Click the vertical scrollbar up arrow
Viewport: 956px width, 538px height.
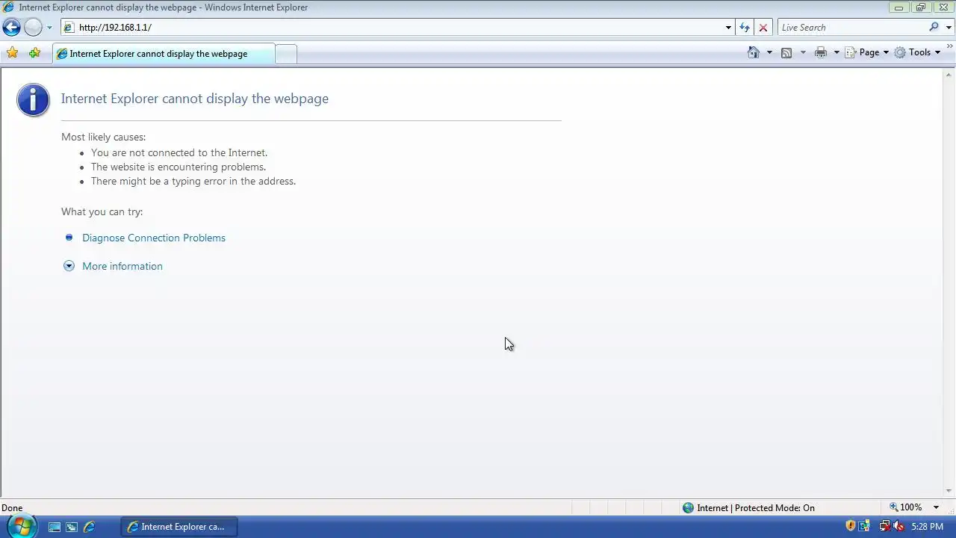pyautogui.click(x=949, y=75)
